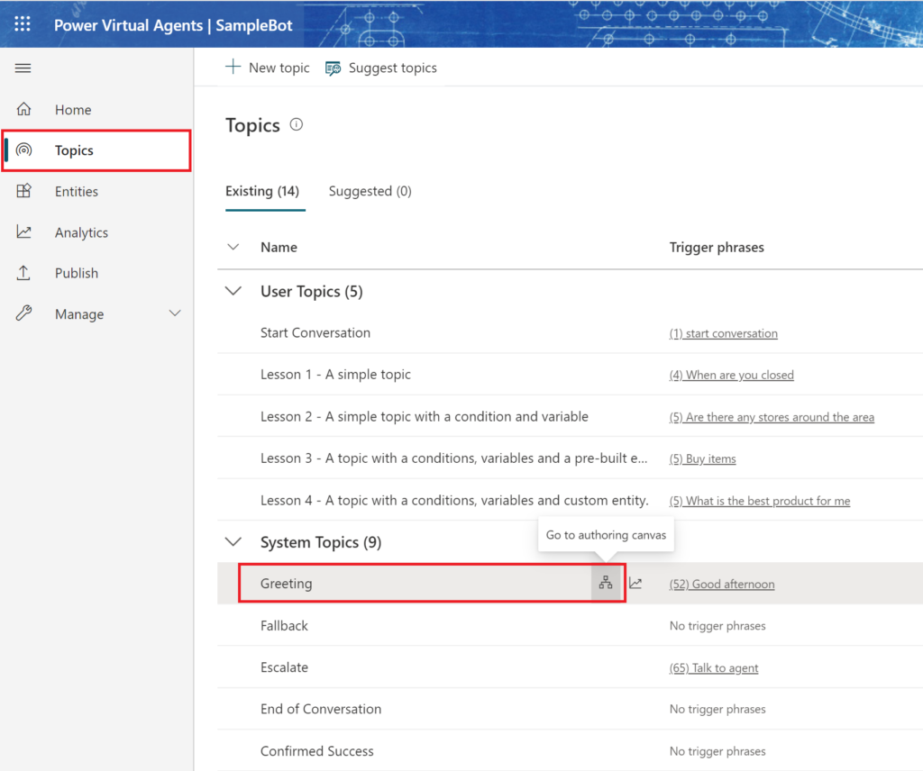The height and width of the screenshot is (771, 923).
Task: Open the Microsoft app launcher waffle icon
Action: [x=23, y=23]
